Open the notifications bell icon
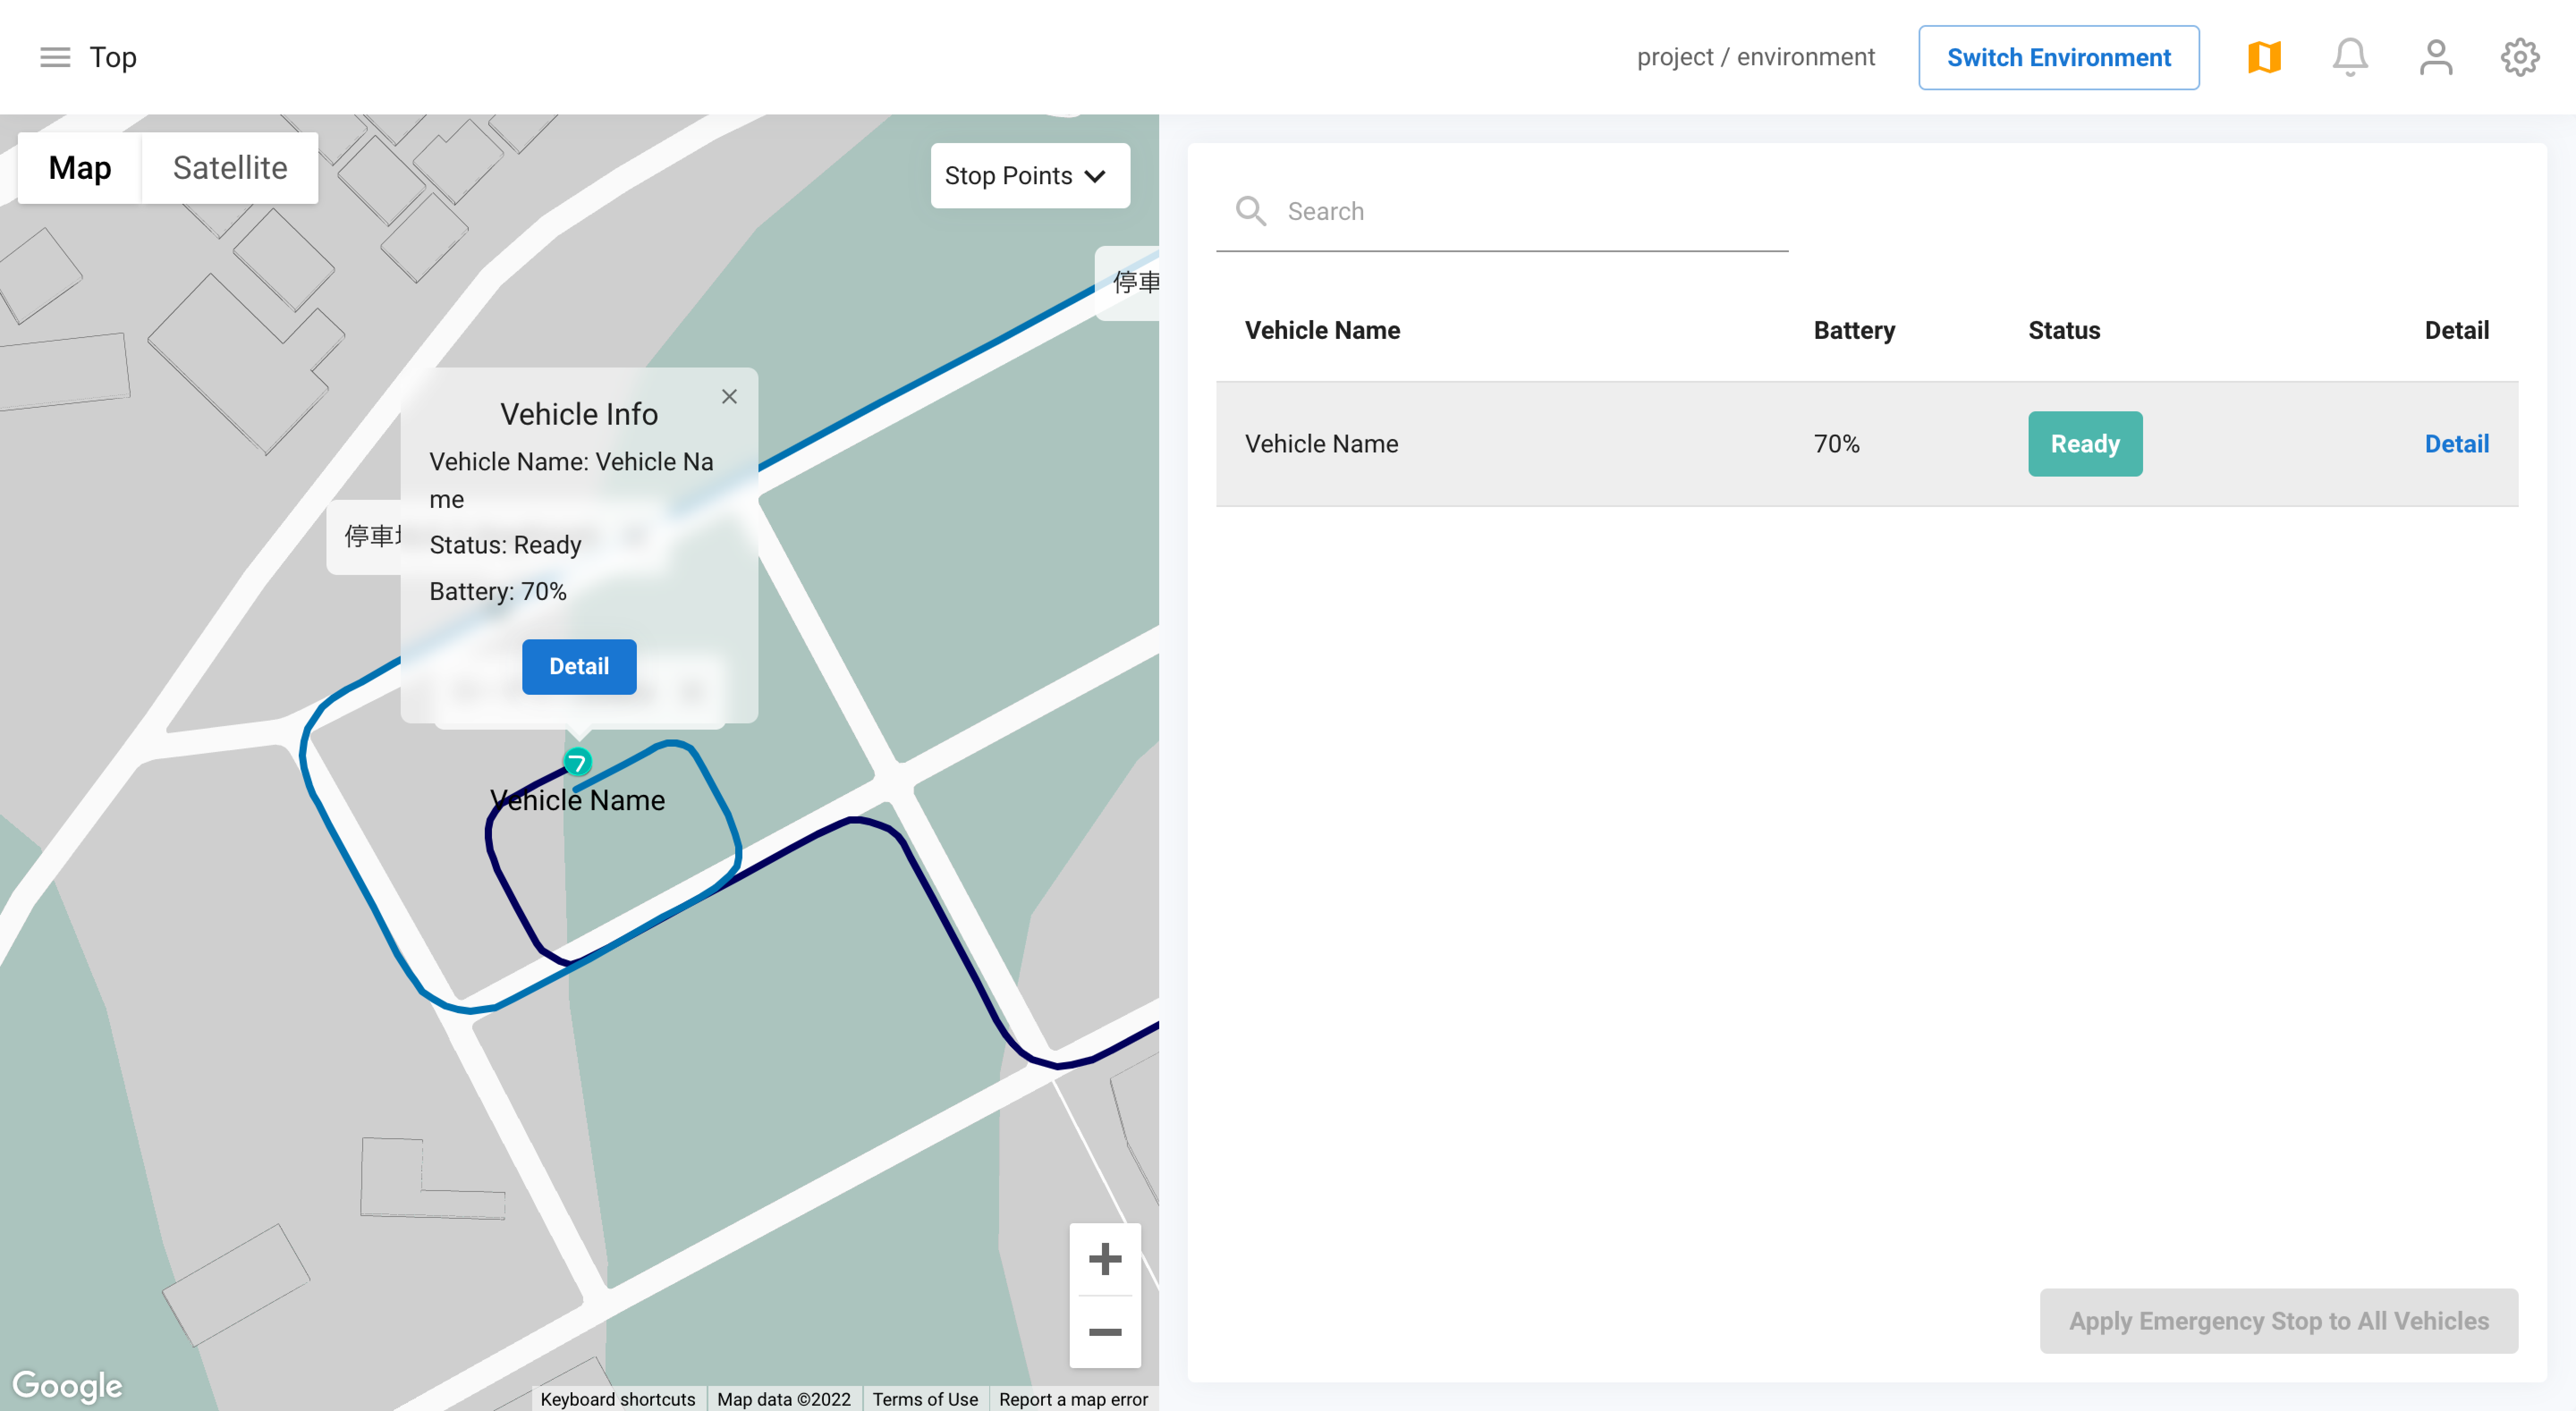This screenshot has width=2576, height=1411. pyautogui.click(x=2350, y=57)
